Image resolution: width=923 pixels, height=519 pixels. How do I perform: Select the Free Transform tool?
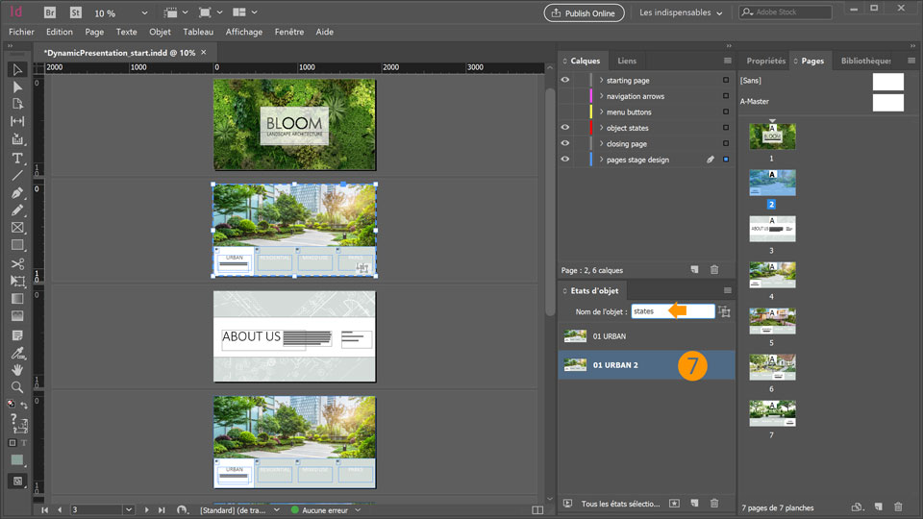[x=17, y=282]
